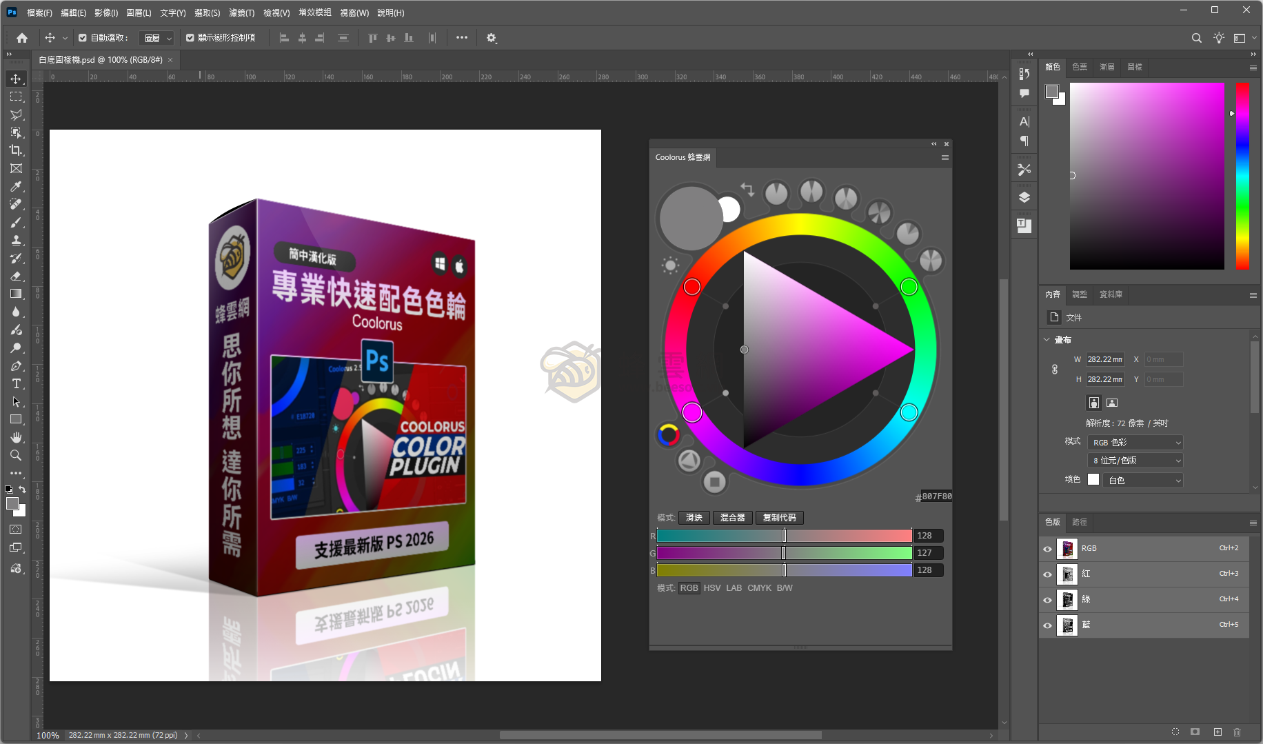Screen dimensions: 1263x744
Task: Open the 濾鏡(T) menu
Action: 241,13
